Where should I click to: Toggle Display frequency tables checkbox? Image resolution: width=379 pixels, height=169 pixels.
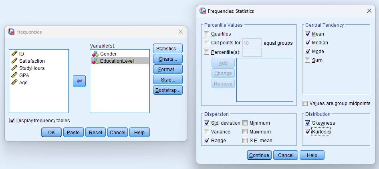pos(12,121)
